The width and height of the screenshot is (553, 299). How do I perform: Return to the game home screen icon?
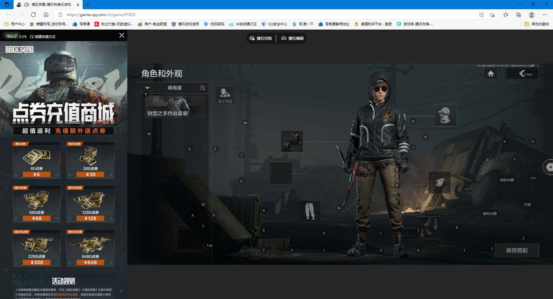tap(491, 74)
